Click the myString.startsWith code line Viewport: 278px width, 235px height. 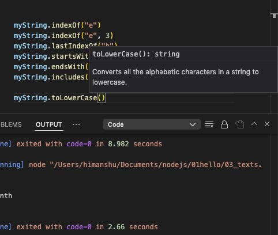tap(51, 56)
